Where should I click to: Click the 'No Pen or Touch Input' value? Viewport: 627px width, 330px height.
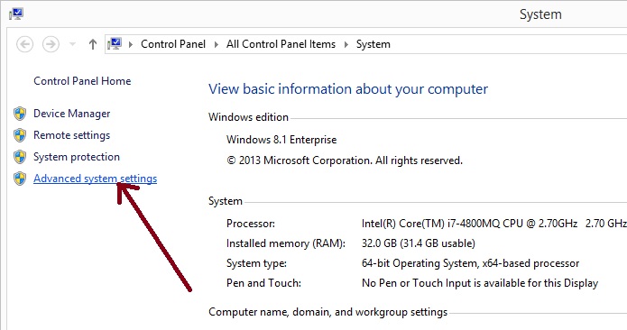[x=480, y=283]
